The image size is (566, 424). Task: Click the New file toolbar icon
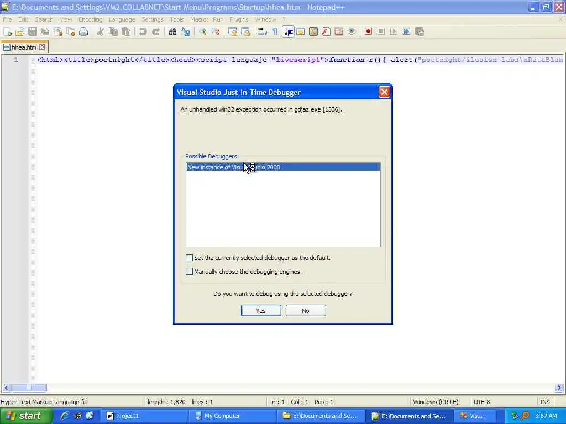point(7,31)
